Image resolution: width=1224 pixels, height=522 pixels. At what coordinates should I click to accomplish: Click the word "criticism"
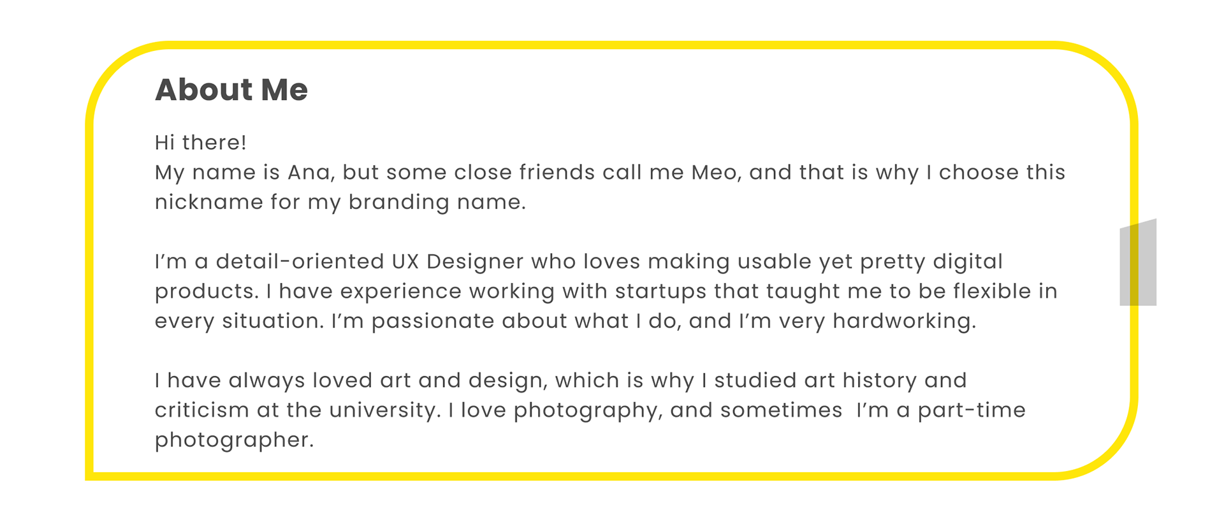coord(201,410)
